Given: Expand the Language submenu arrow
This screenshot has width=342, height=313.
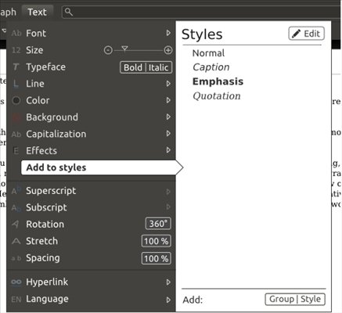Looking at the screenshot, I should pyautogui.click(x=168, y=300).
